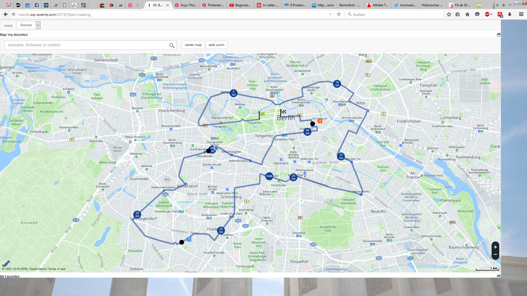
Task: Reload the page with refresh icon
Action: (339, 14)
